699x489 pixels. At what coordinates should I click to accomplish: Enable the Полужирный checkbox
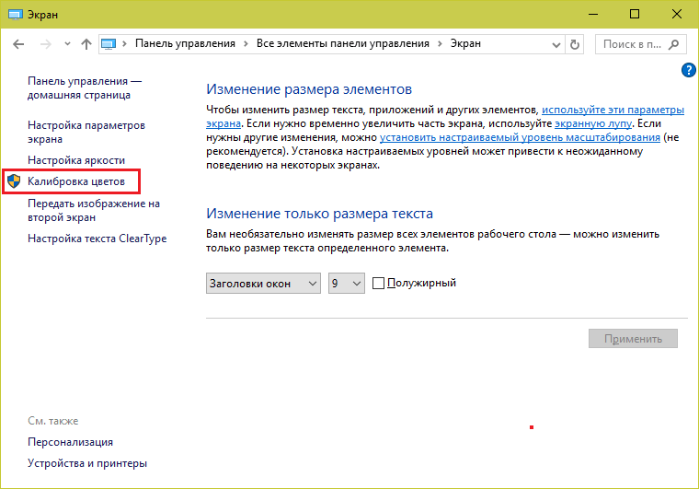(x=378, y=284)
